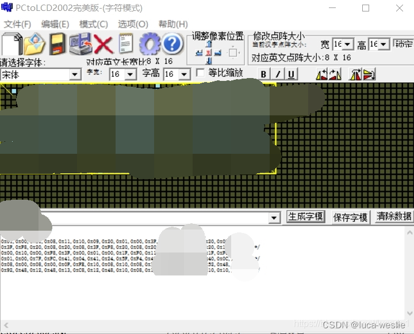
Task: Shift pixels left with the left arrow
Action: point(199,53)
